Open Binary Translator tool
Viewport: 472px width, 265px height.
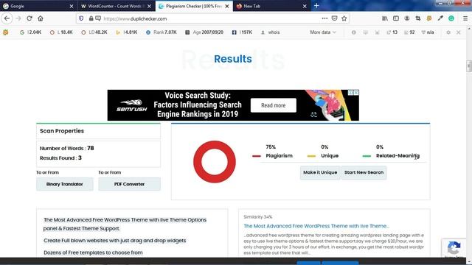(65, 184)
